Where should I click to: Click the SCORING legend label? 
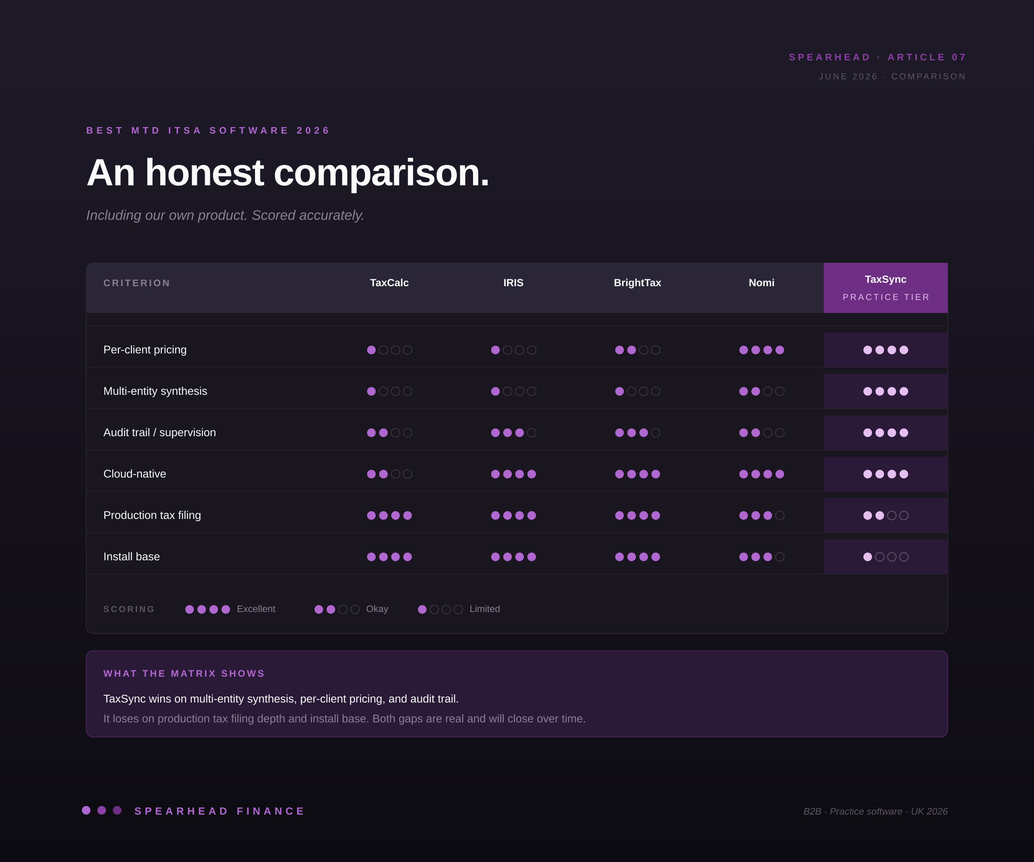click(129, 609)
